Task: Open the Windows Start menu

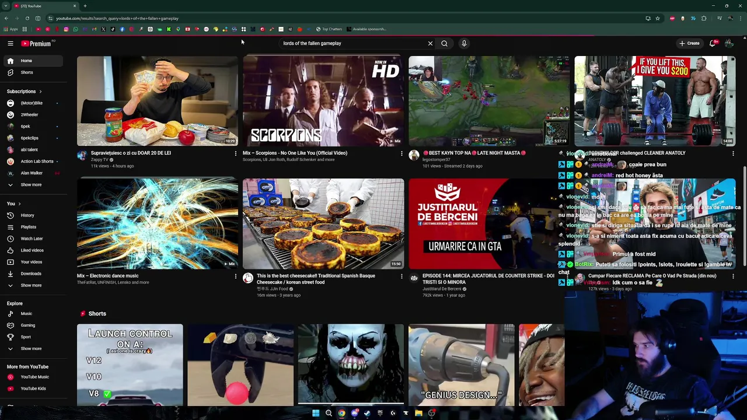Action: 316,413
